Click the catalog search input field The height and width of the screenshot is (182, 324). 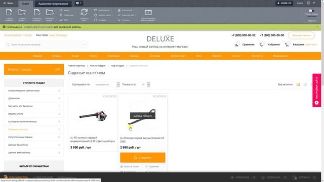pos(46,44)
